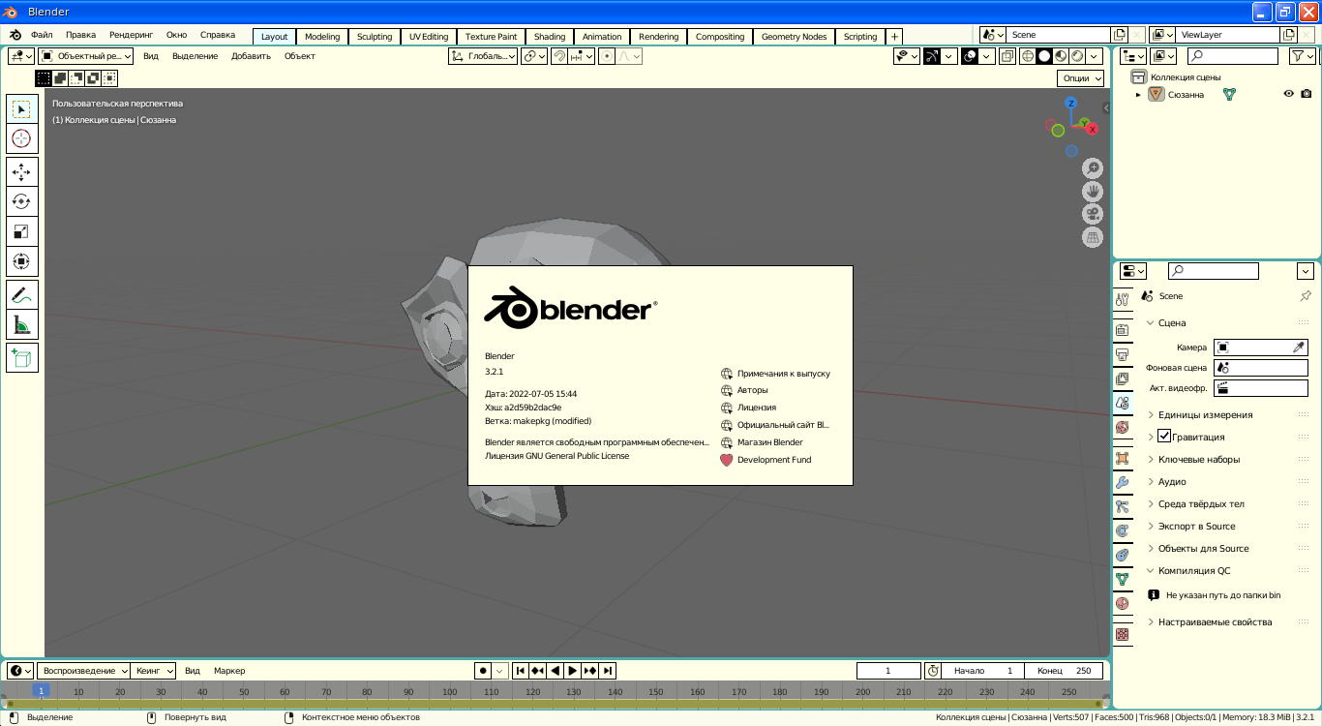1322x726 pixels.
Task: Select the Add Cube tool
Action: click(21, 357)
